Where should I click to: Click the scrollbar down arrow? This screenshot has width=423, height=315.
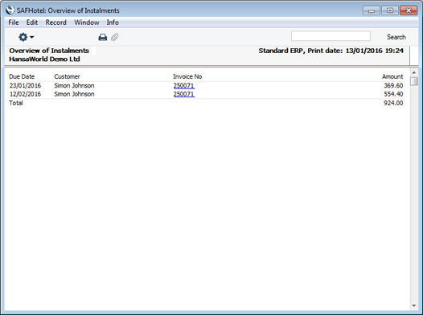point(414,305)
